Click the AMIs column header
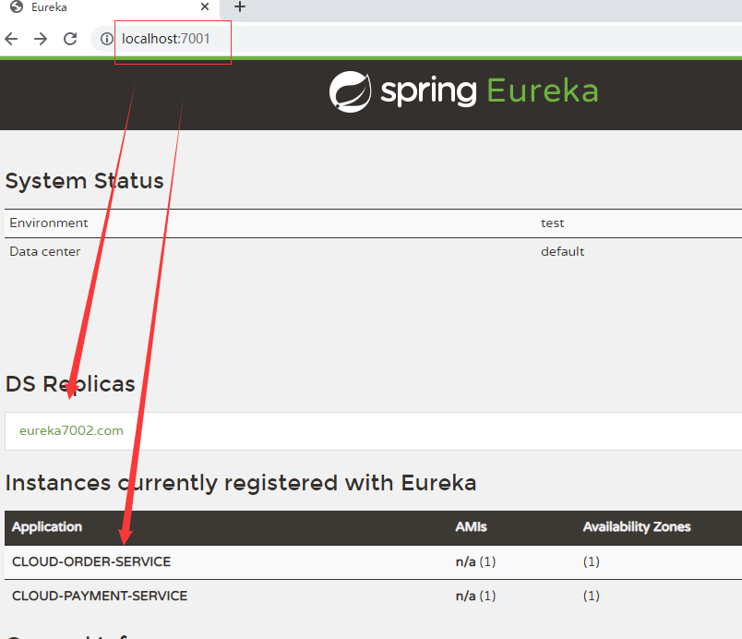Screen dimensions: 742x639 [471, 526]
